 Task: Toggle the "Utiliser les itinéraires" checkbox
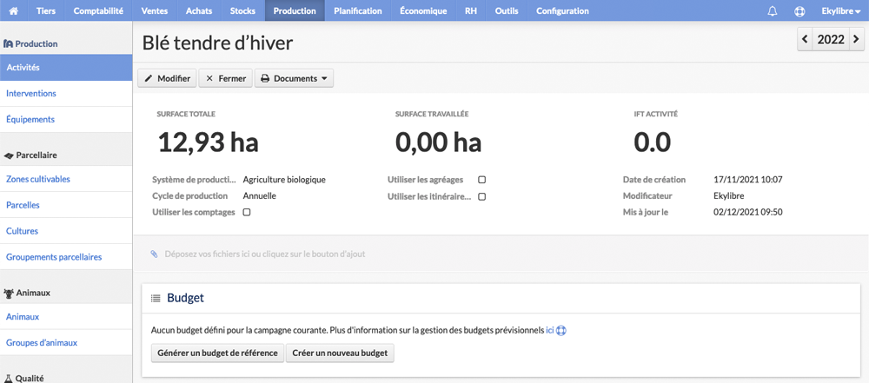[x=482, y=196]
